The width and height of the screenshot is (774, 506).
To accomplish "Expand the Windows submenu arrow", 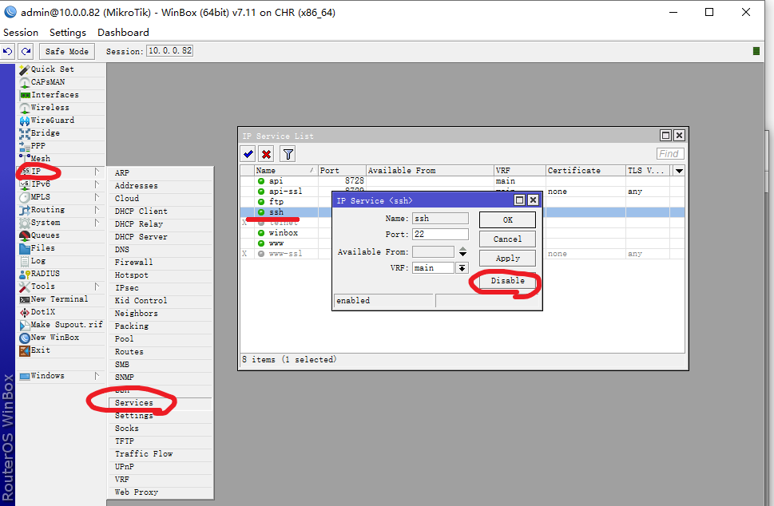I will pyautogui.click(x=97, y=376).
